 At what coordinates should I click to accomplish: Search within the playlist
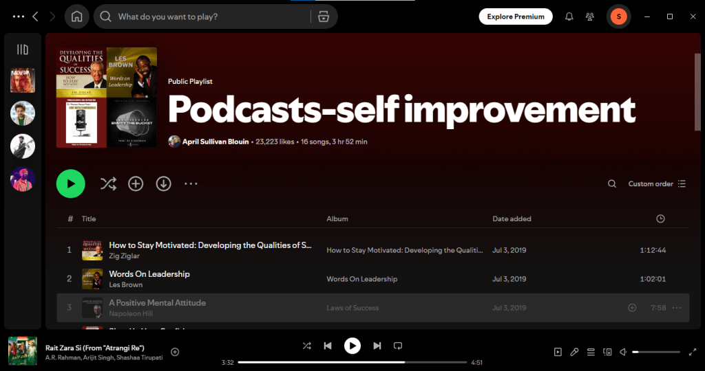pos(612,183)
